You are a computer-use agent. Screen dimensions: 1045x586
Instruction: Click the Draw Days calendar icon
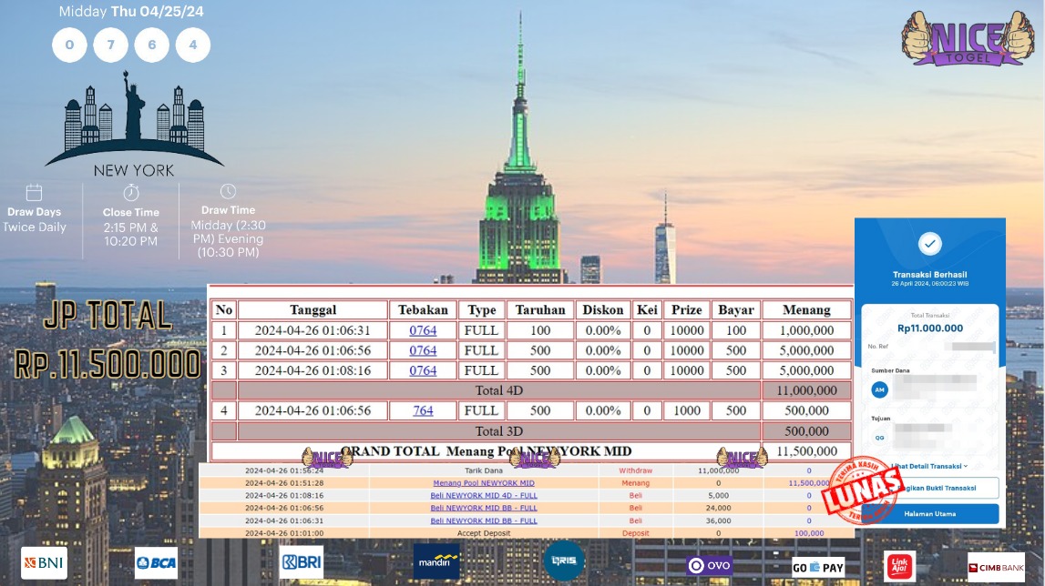tap(34, 193)
